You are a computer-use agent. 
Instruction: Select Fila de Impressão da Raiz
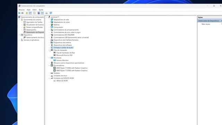[x=66, y=53]
